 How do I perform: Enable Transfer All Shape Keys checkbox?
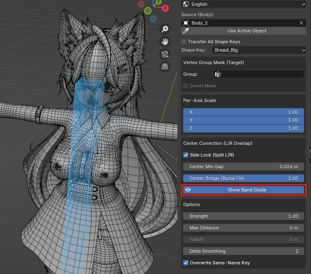pyautogui.click(x=184, y=42)
